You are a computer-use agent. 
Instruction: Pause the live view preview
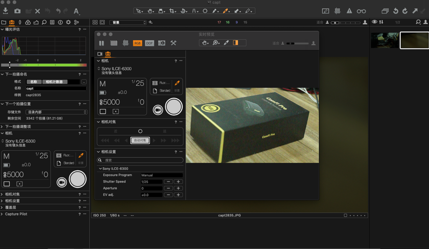[101, 43]
